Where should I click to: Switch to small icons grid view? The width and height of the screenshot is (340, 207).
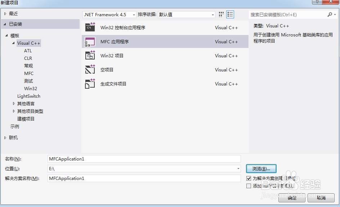[221, 14]
